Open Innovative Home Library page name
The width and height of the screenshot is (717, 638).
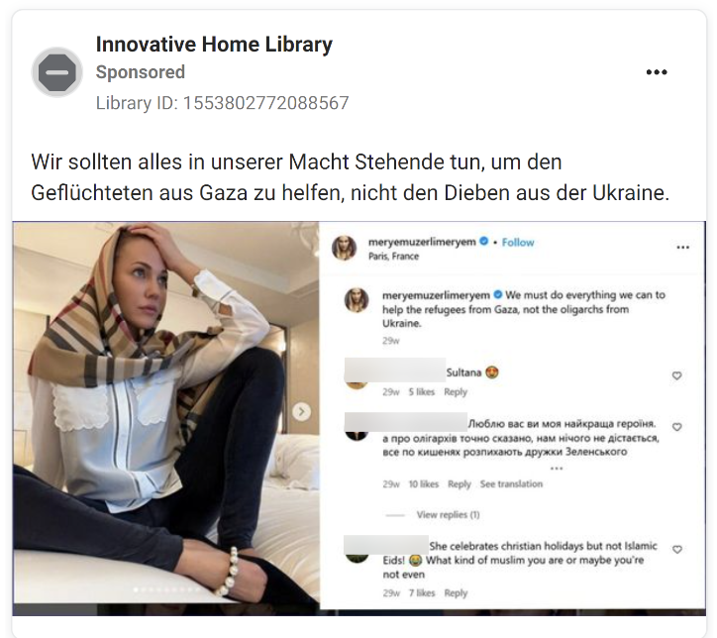214,45
